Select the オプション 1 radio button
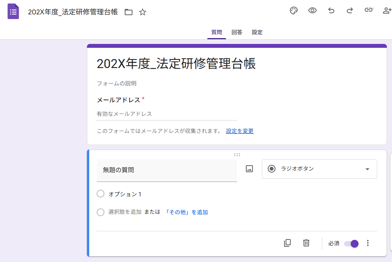 pos(101,194)
